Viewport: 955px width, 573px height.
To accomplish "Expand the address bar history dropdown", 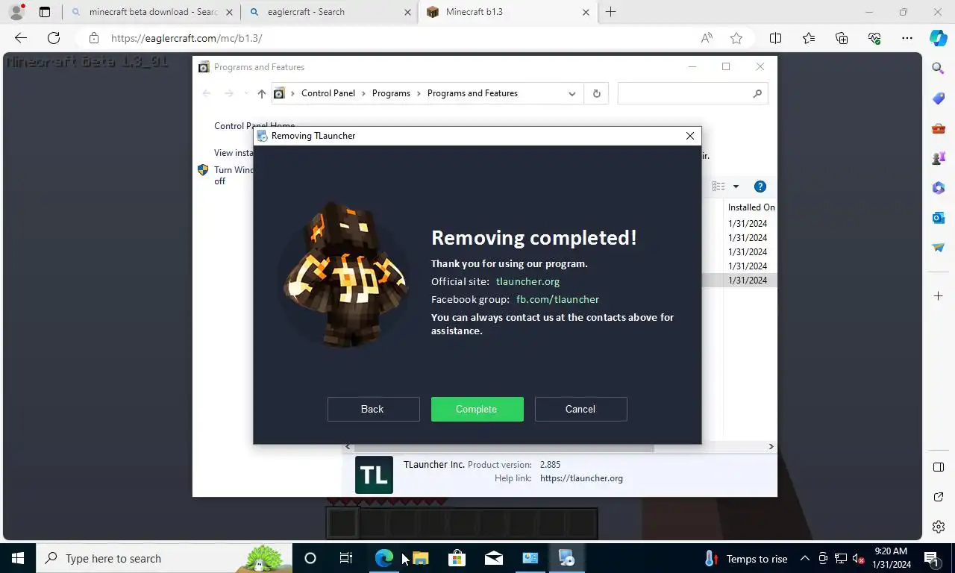I will [572, 93].
